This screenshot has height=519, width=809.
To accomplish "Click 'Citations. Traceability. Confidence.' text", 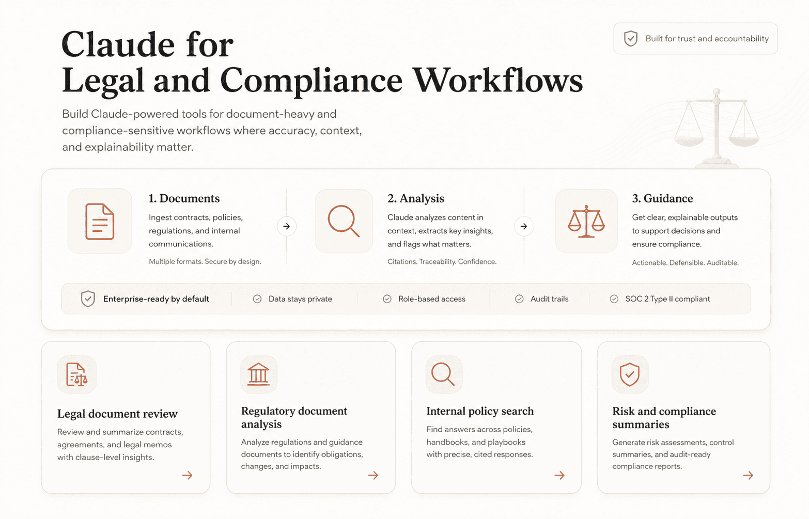I will [x=442, y=262].
